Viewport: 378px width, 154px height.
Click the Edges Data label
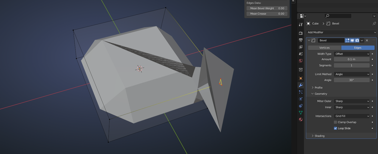pyautogui.click(x=254, y=3)
